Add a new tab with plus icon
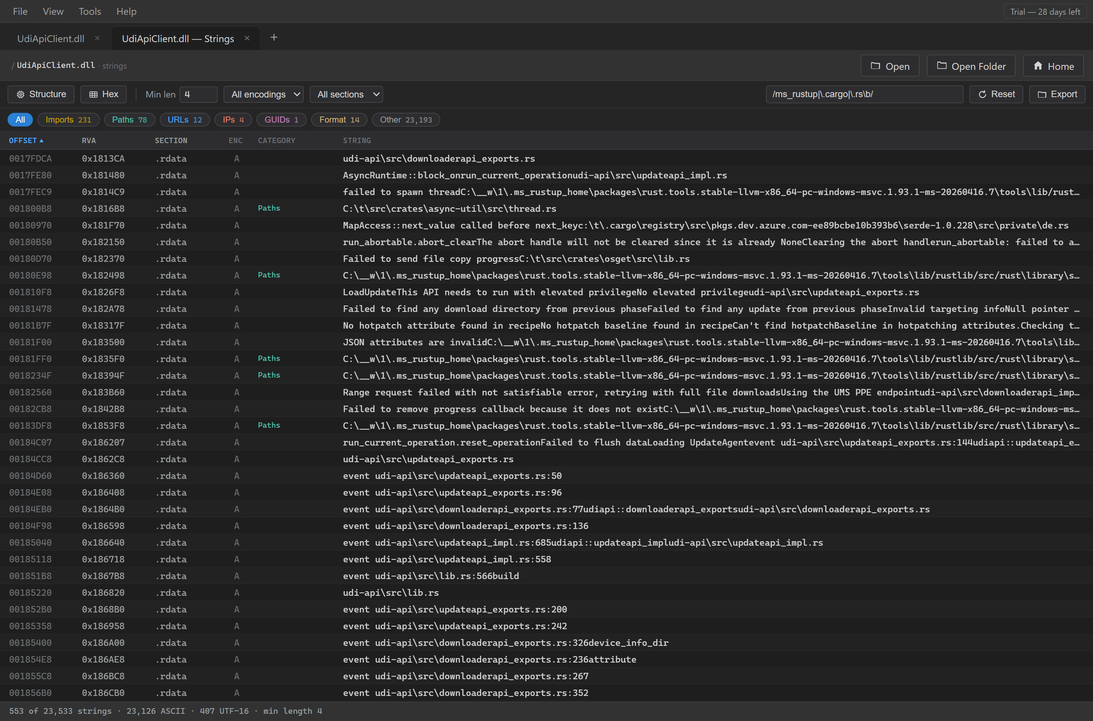Image resolution: width=1093 pixels, height=721 pixels. point(274,38)
